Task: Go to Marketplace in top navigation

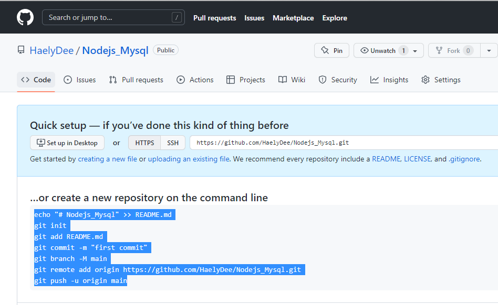Action: pos(293,18)
